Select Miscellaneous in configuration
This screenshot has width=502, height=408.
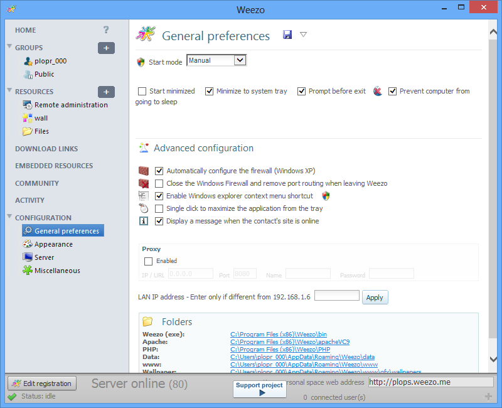tap(57, 271)
